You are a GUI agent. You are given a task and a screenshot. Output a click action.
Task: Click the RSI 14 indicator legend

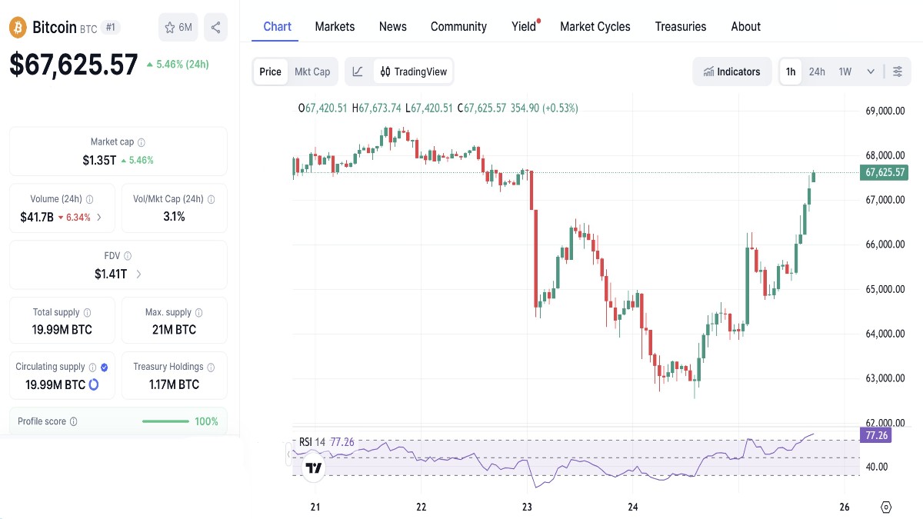coord(326,442)
